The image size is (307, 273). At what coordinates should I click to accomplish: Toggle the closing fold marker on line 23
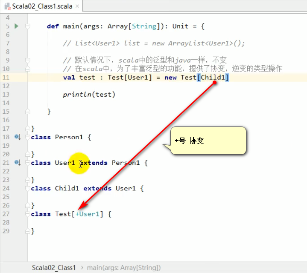click(28, 180)
